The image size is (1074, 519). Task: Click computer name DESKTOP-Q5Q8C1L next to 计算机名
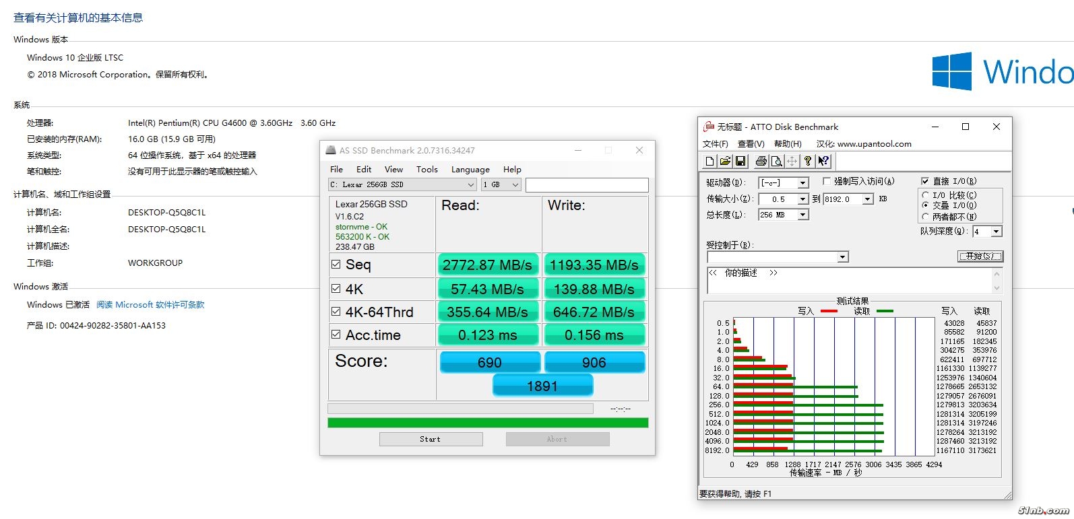tap(167, 212)
